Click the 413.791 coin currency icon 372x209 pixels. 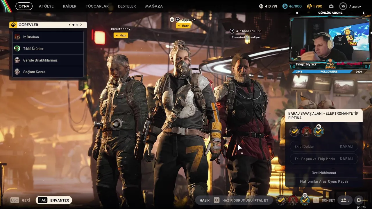coord(261,6)
